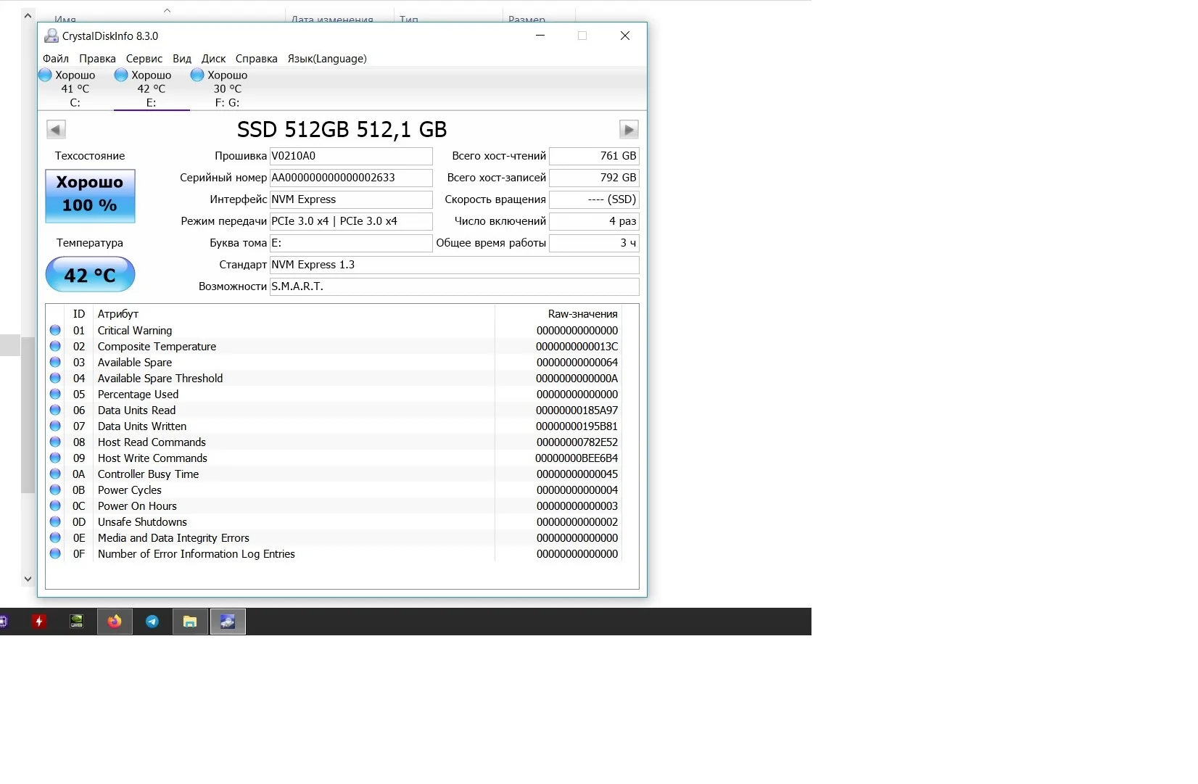The image size is (1198, 784).
Task: Click the Интерфейс field showing NVM Express
Action: 351,199
